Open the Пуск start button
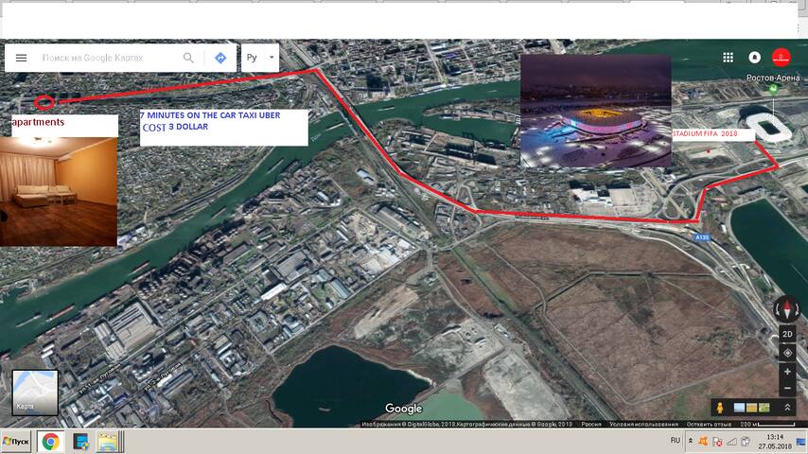This screenshot has width=808, height=454. coord(16,442)
